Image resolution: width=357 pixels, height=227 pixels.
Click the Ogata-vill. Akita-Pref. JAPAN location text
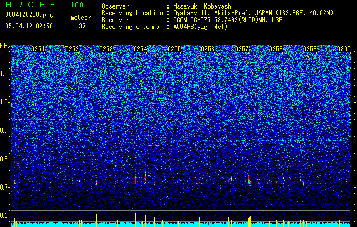pyautogui.click(x=253, y=13)
